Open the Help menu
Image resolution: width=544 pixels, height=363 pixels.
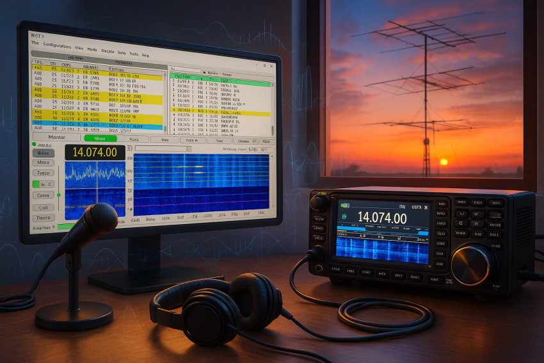(145, 55)
